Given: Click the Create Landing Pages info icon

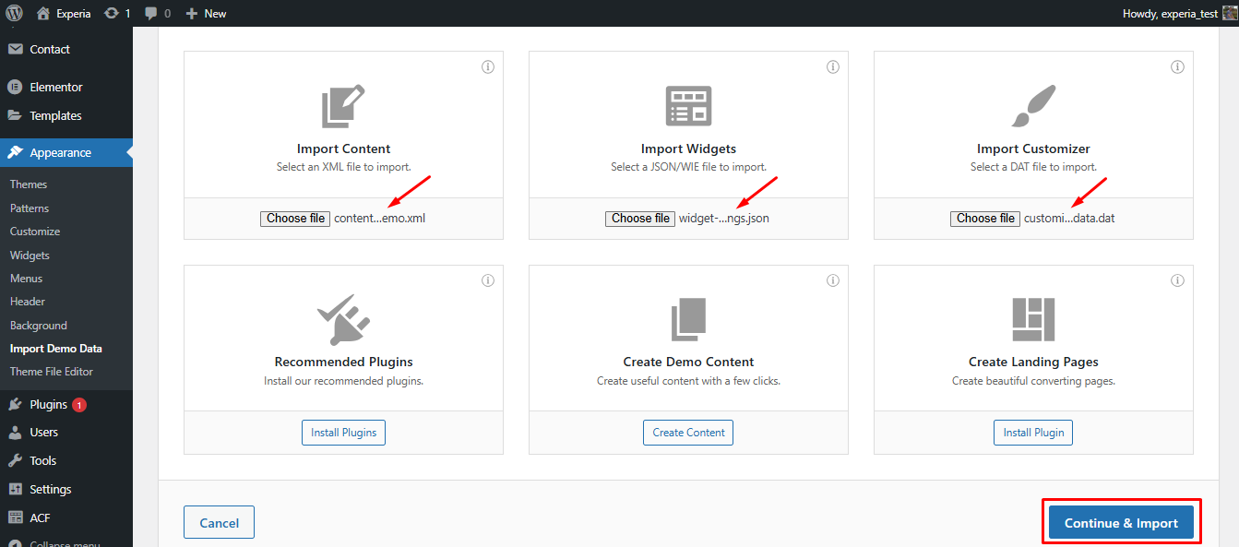Looking at the screenshot, I should coord(1177,280).
